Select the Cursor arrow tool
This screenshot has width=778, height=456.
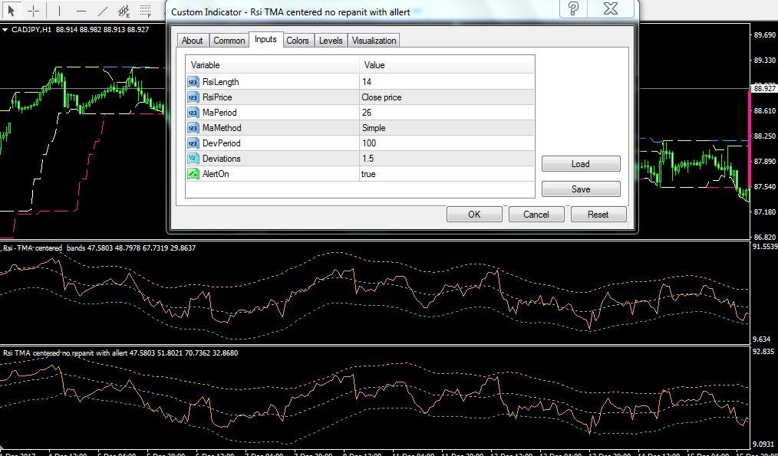(12, 10)
